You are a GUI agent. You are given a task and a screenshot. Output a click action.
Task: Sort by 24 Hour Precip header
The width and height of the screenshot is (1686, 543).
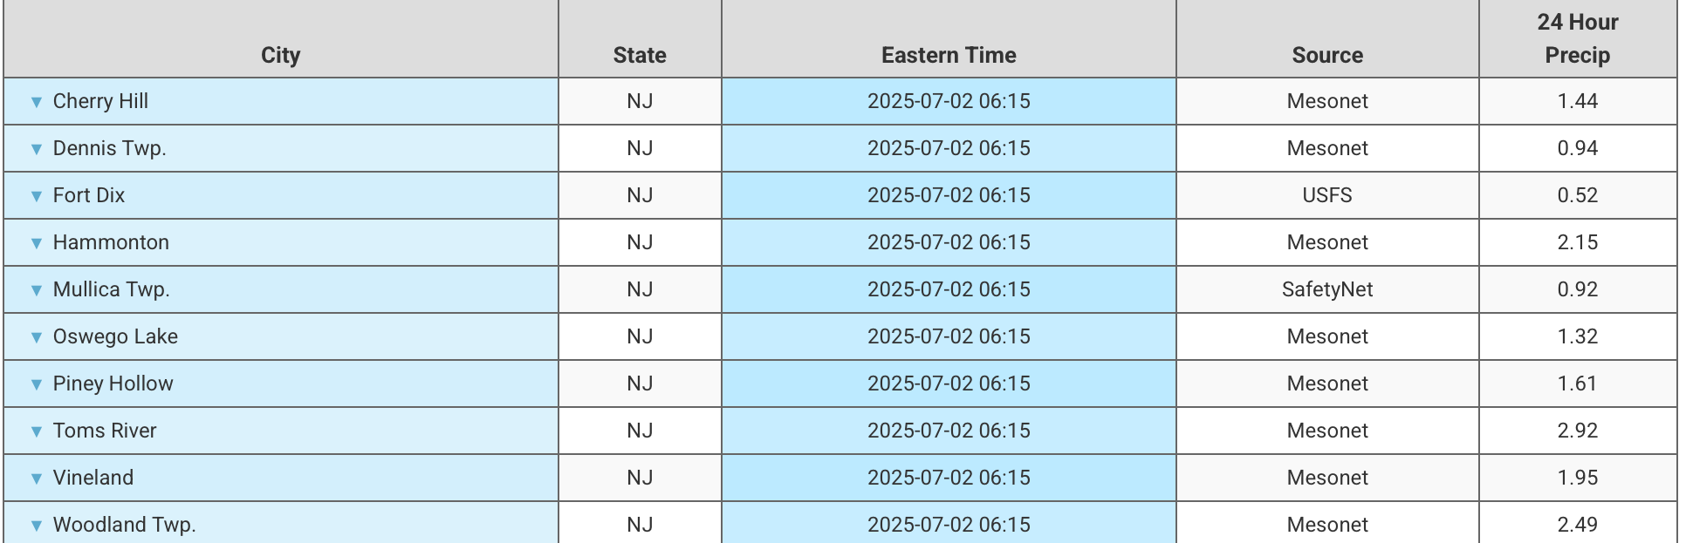tap(1578, 38)
